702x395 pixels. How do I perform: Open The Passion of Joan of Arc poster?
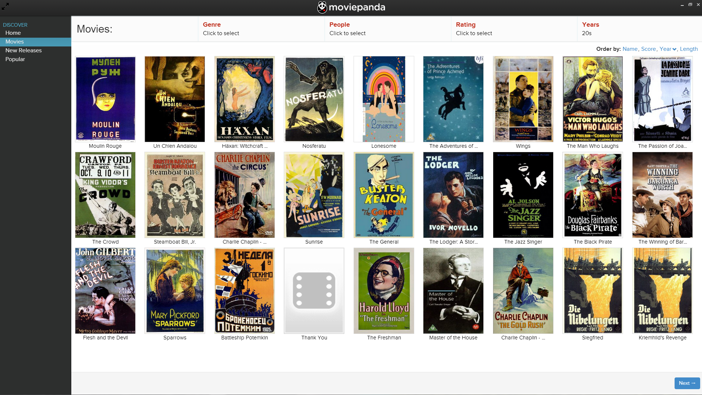point(663,99)
